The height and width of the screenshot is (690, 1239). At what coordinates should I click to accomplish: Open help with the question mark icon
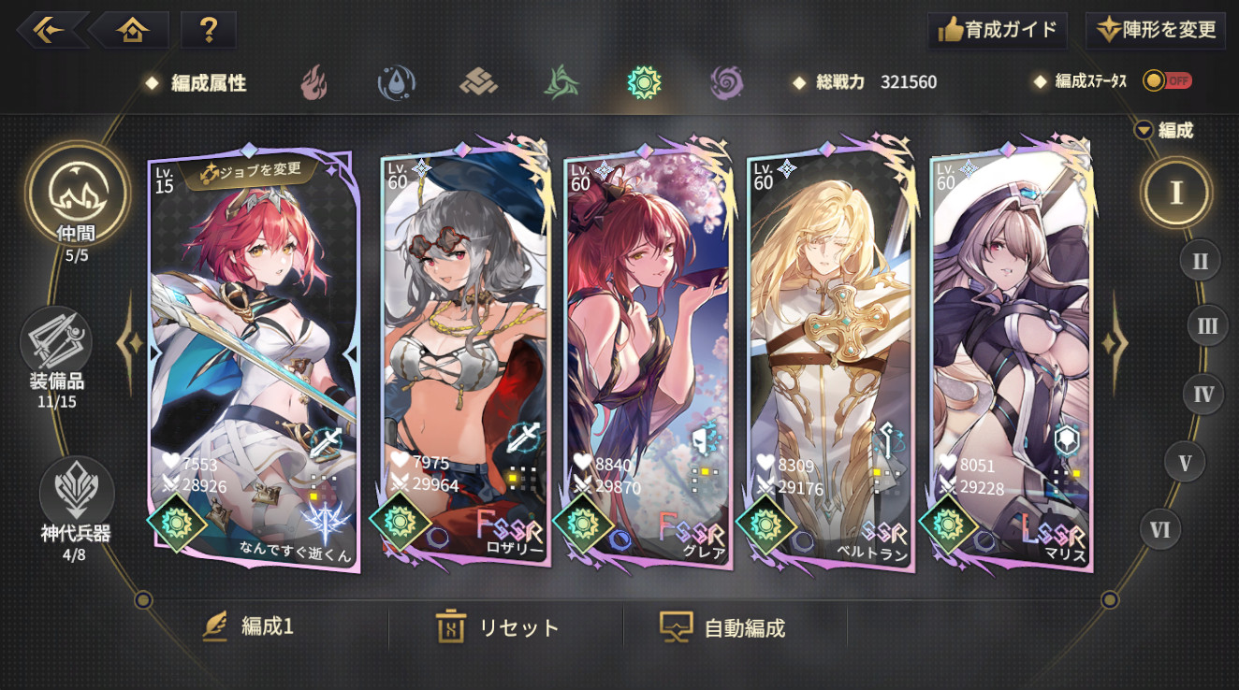tap(209, 30)
